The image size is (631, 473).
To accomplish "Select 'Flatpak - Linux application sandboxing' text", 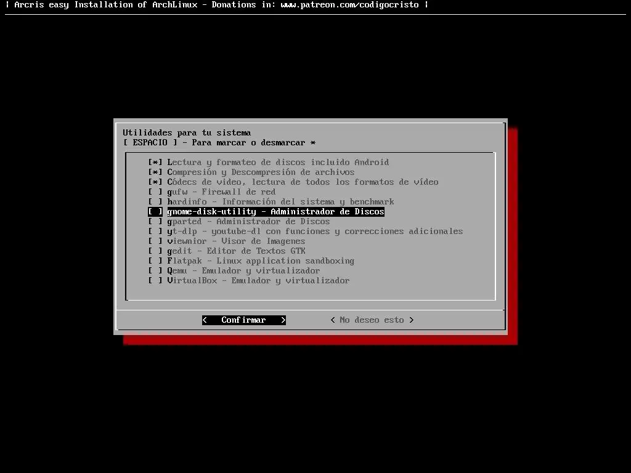I will [261, 261].
